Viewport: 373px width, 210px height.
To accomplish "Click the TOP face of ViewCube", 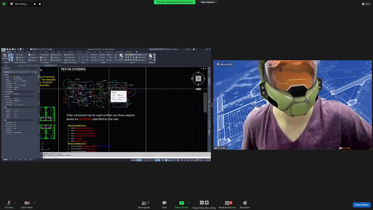I will coord(198,78).
